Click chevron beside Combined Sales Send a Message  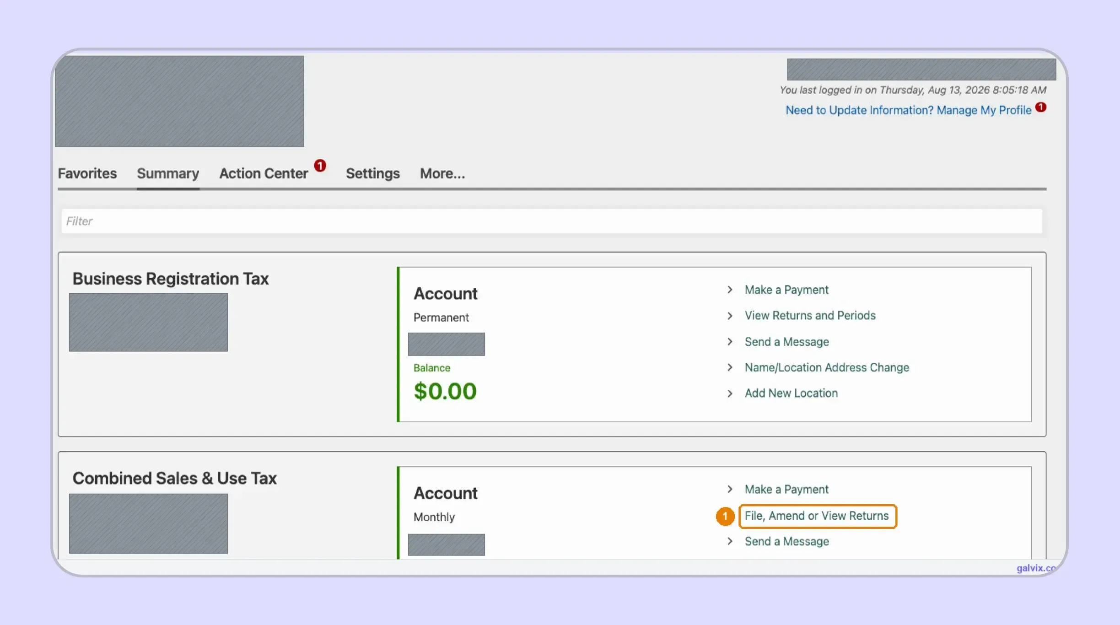730,541
